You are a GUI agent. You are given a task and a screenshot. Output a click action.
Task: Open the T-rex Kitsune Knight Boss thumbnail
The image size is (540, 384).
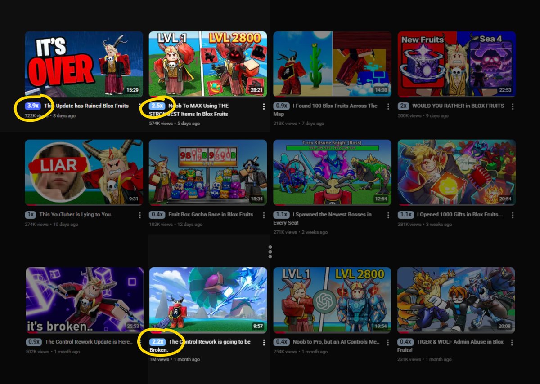[332, 172]
